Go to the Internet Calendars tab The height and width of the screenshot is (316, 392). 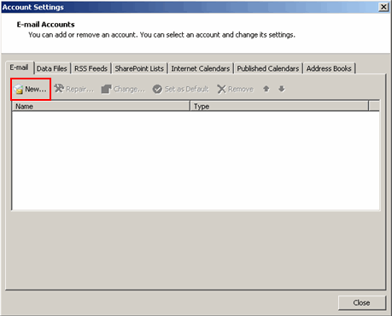coord(201,68)
